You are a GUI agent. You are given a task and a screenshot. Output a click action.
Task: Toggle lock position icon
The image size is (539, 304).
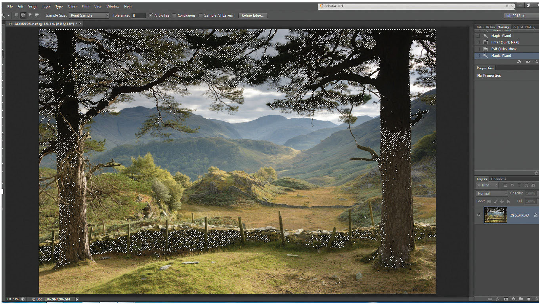click(501, 201)
